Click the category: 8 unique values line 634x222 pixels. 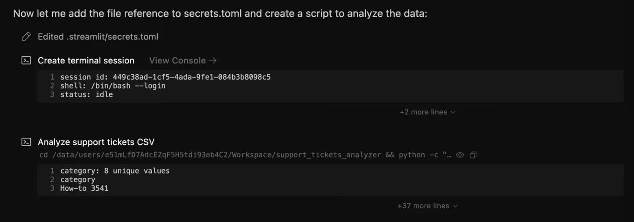pyautogui.click(x=115, y=171)
